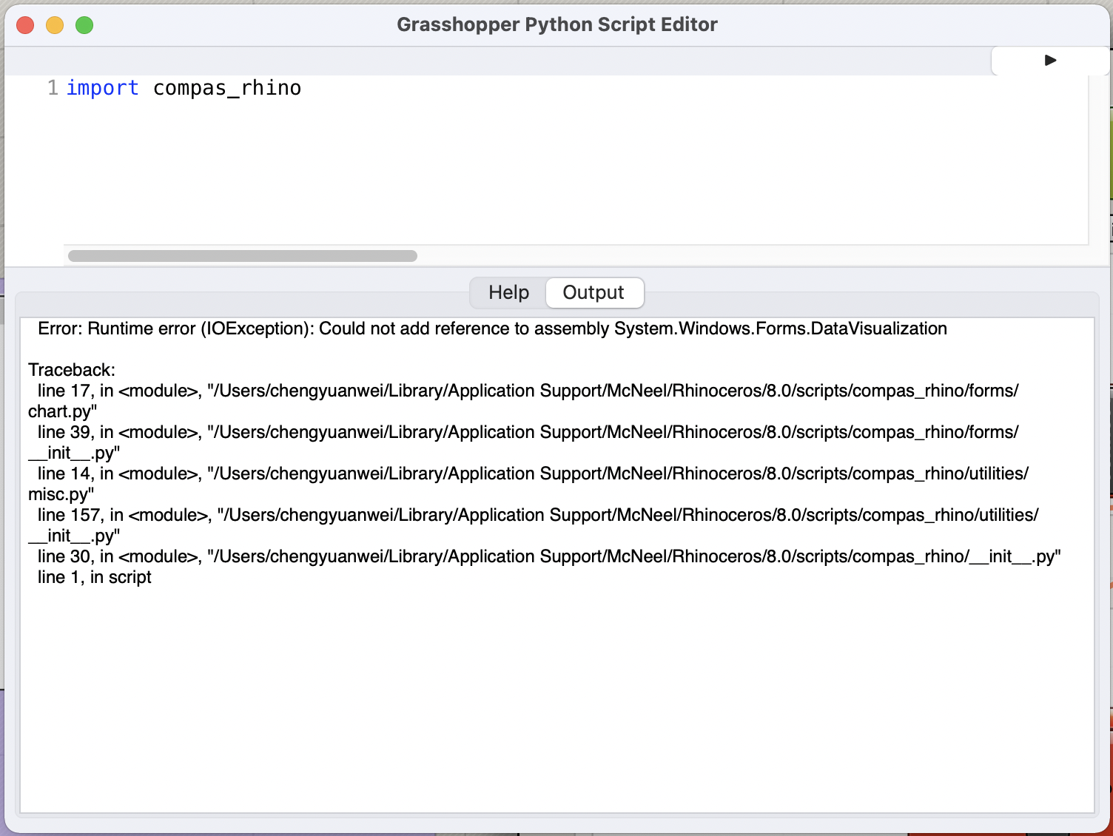Click the misc.py traceback path
1113x836 pixels.
coord(59,493)
